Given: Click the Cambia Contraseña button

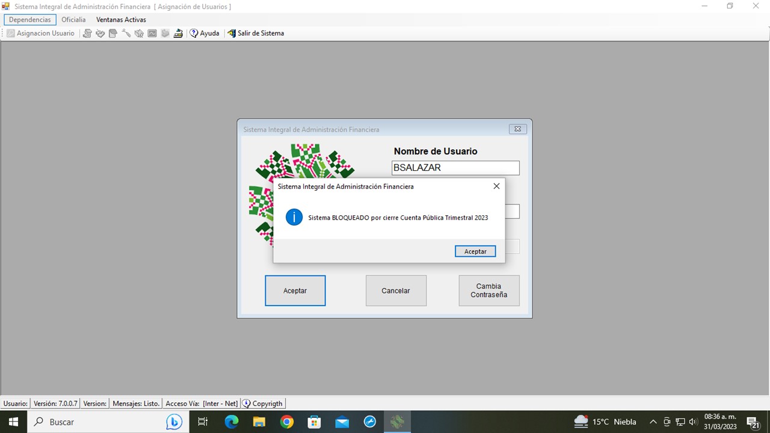Looking at the screenshot, I should point(488,290).
